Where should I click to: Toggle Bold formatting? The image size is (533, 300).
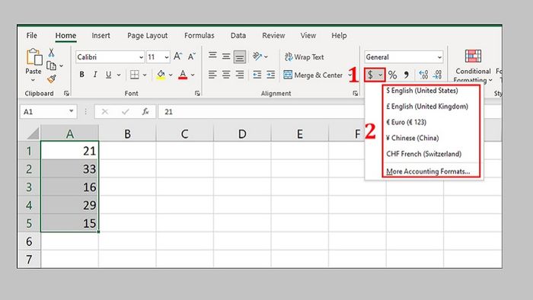click(x=82, y=75)
